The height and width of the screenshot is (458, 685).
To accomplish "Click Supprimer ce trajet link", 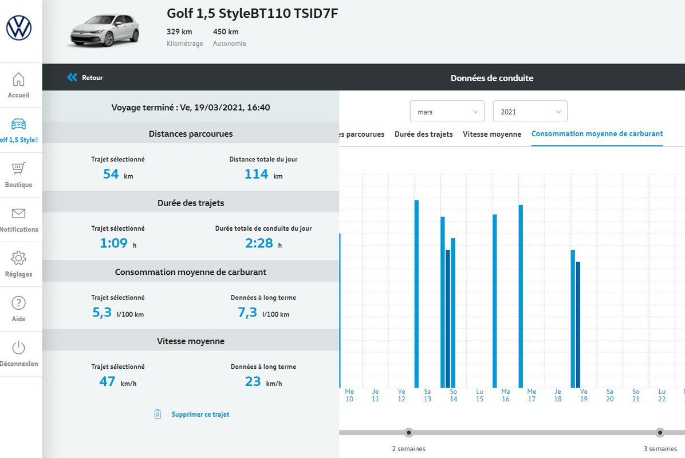I will coord(200,414).
